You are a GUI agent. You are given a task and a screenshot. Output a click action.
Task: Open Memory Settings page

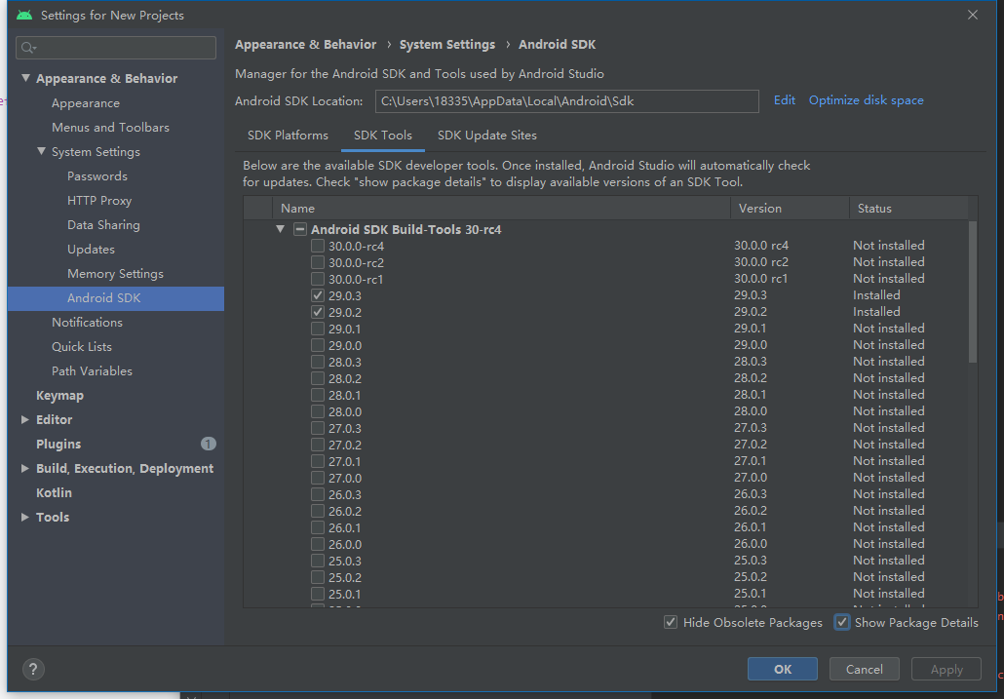tap(115, 273)
